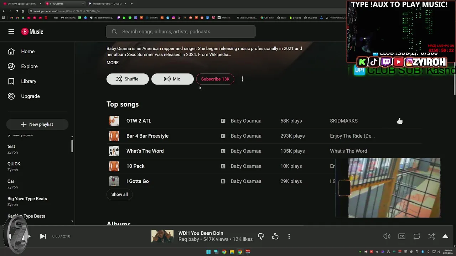
Task: Click the sidebar playlist scrollbar thumb
Action: point(72,146)
